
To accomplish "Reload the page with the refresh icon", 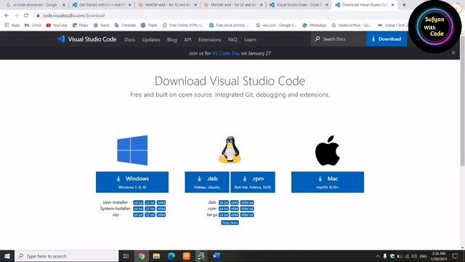I will [x=26, y=15].
